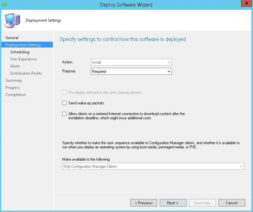Click the computer icon beside Deployment Settings header

point(12,20)
